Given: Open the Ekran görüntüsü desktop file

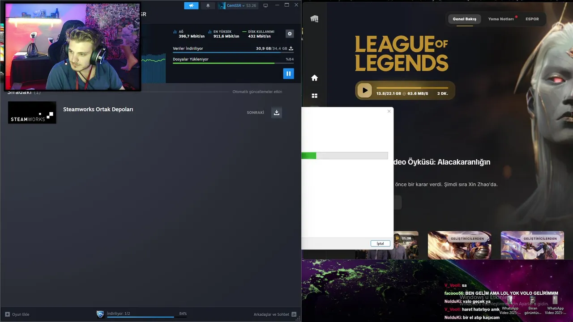Looking at the screenshot, I should pyautogui.click(x=533, y=304).
